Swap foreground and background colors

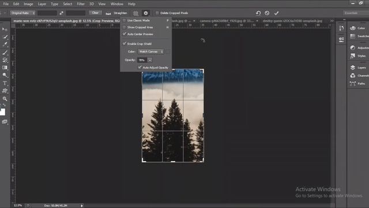4,105
